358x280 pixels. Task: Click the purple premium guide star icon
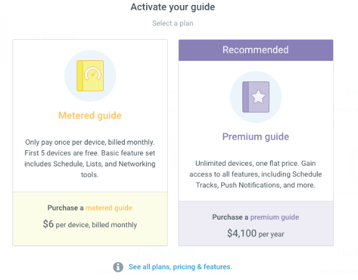click(255, 97)
